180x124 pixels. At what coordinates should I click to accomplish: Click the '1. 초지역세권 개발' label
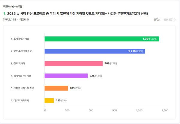tap(20, 39)
